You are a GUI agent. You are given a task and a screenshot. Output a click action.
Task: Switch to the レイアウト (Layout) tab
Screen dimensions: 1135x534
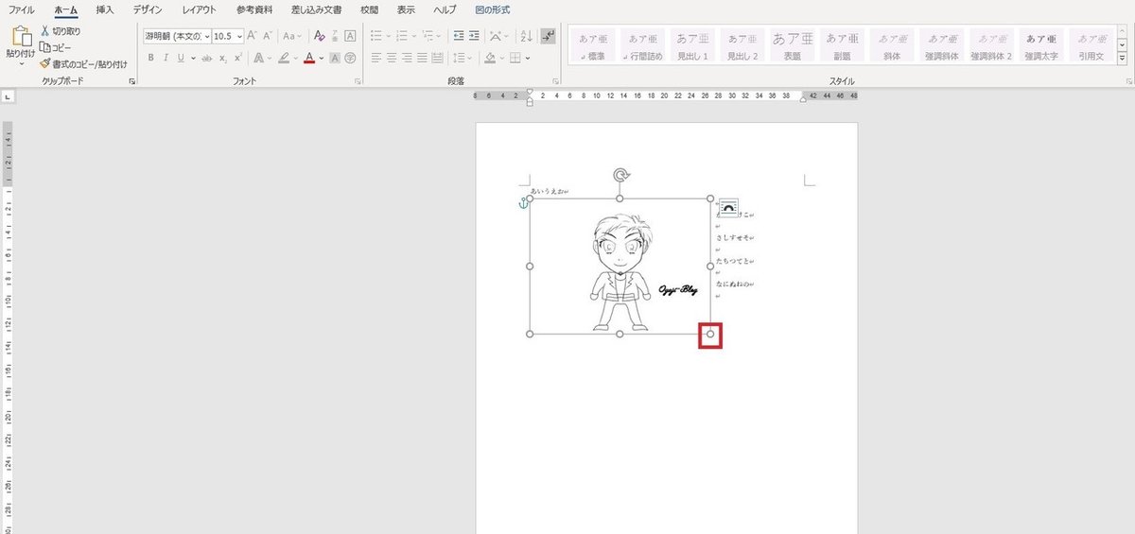pyautogui.click(x=199, y=9)
